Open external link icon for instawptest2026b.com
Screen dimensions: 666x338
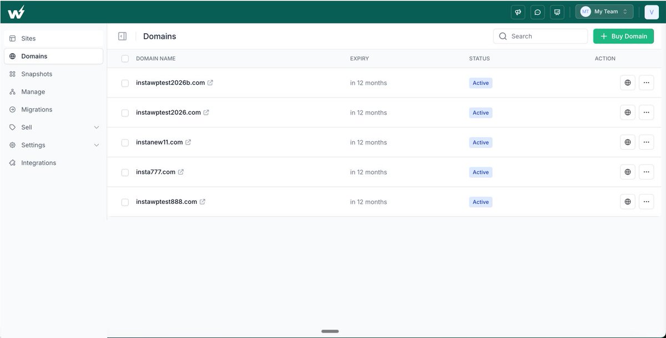click(x=210, y=83)
